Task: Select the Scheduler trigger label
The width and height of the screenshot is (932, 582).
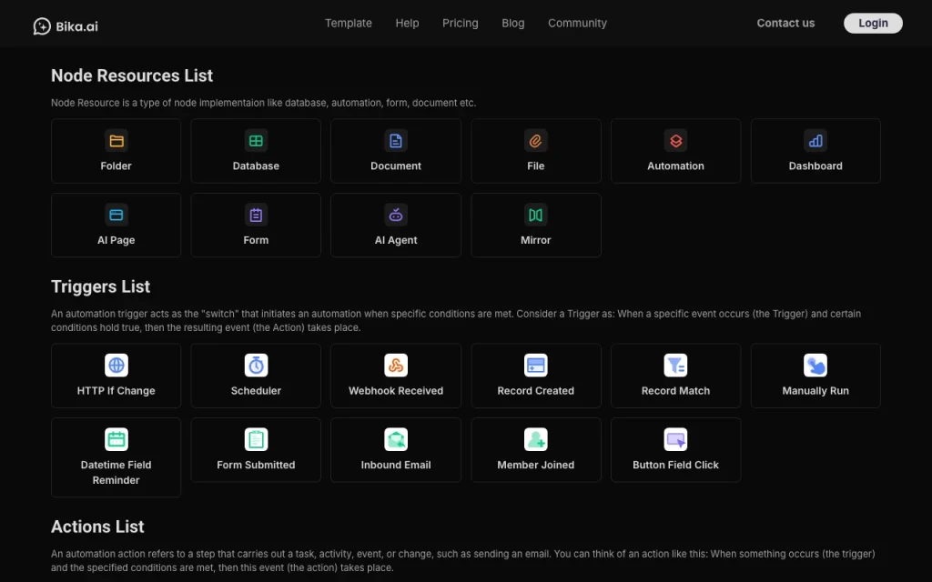Action: pos(256,391)
